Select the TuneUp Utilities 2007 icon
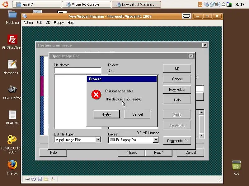This screenshot has width=249, height=186. pyautogui.click(x=12, y=144)
